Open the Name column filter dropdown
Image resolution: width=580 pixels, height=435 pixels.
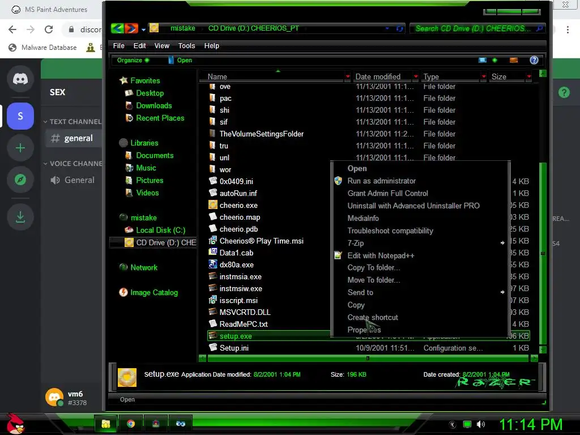[347, 76]
